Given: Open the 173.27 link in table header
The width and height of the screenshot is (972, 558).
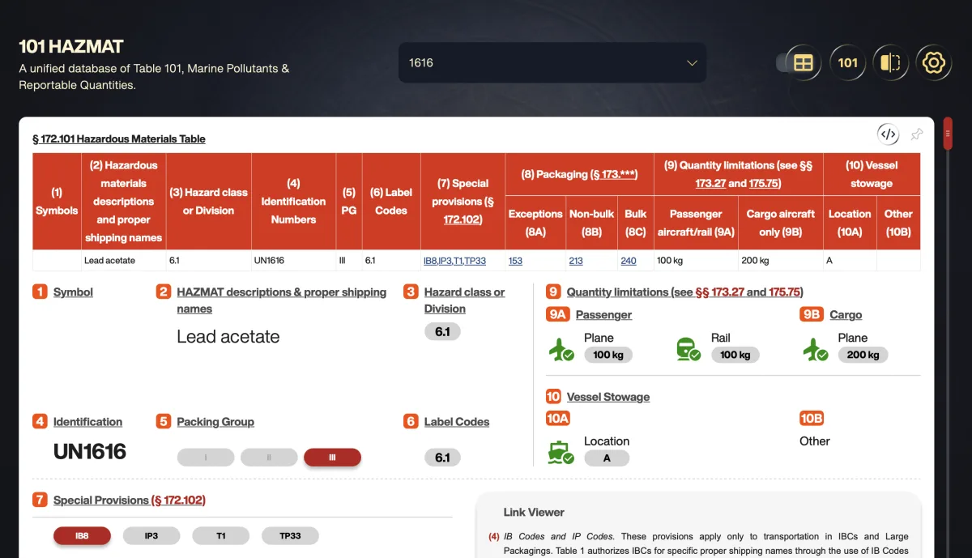Looking at the screenshot, I should pyautogui.click(x=710, y=183).
